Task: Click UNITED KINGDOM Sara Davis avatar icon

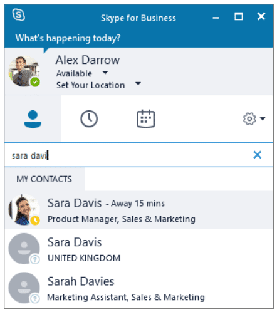Action: point(24,249)
